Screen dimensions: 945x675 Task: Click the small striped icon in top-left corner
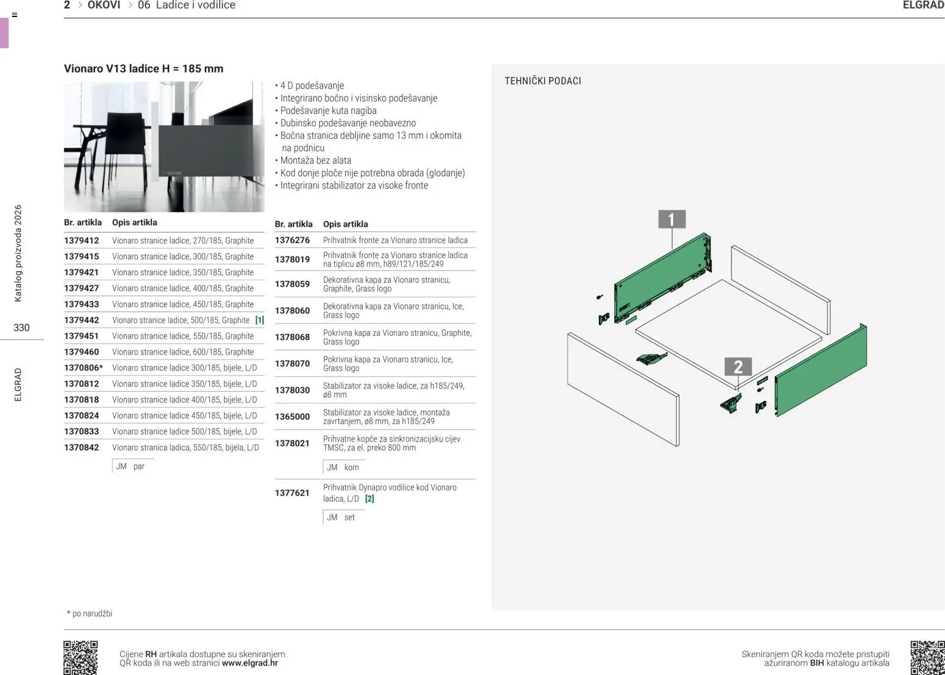tap(15, 15)
